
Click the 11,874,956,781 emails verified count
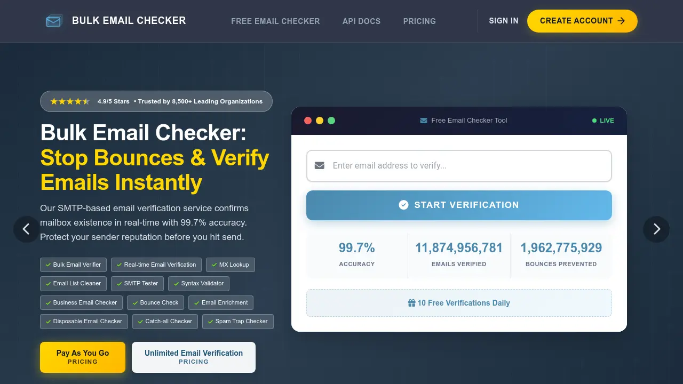tap(459, 248)
